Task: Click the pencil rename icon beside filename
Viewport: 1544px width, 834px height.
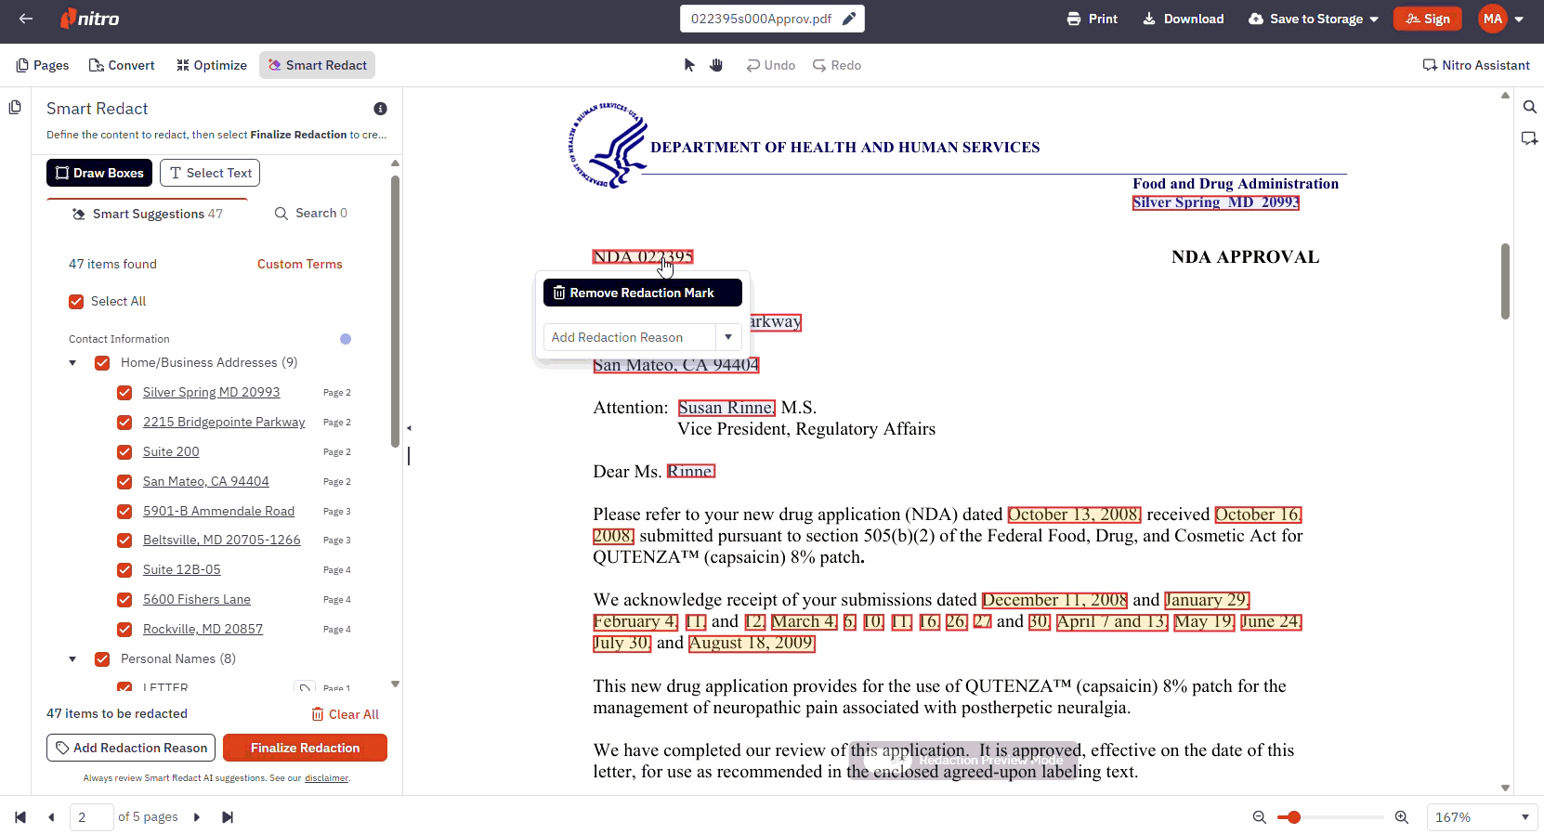Action: (x=849, y=19)
